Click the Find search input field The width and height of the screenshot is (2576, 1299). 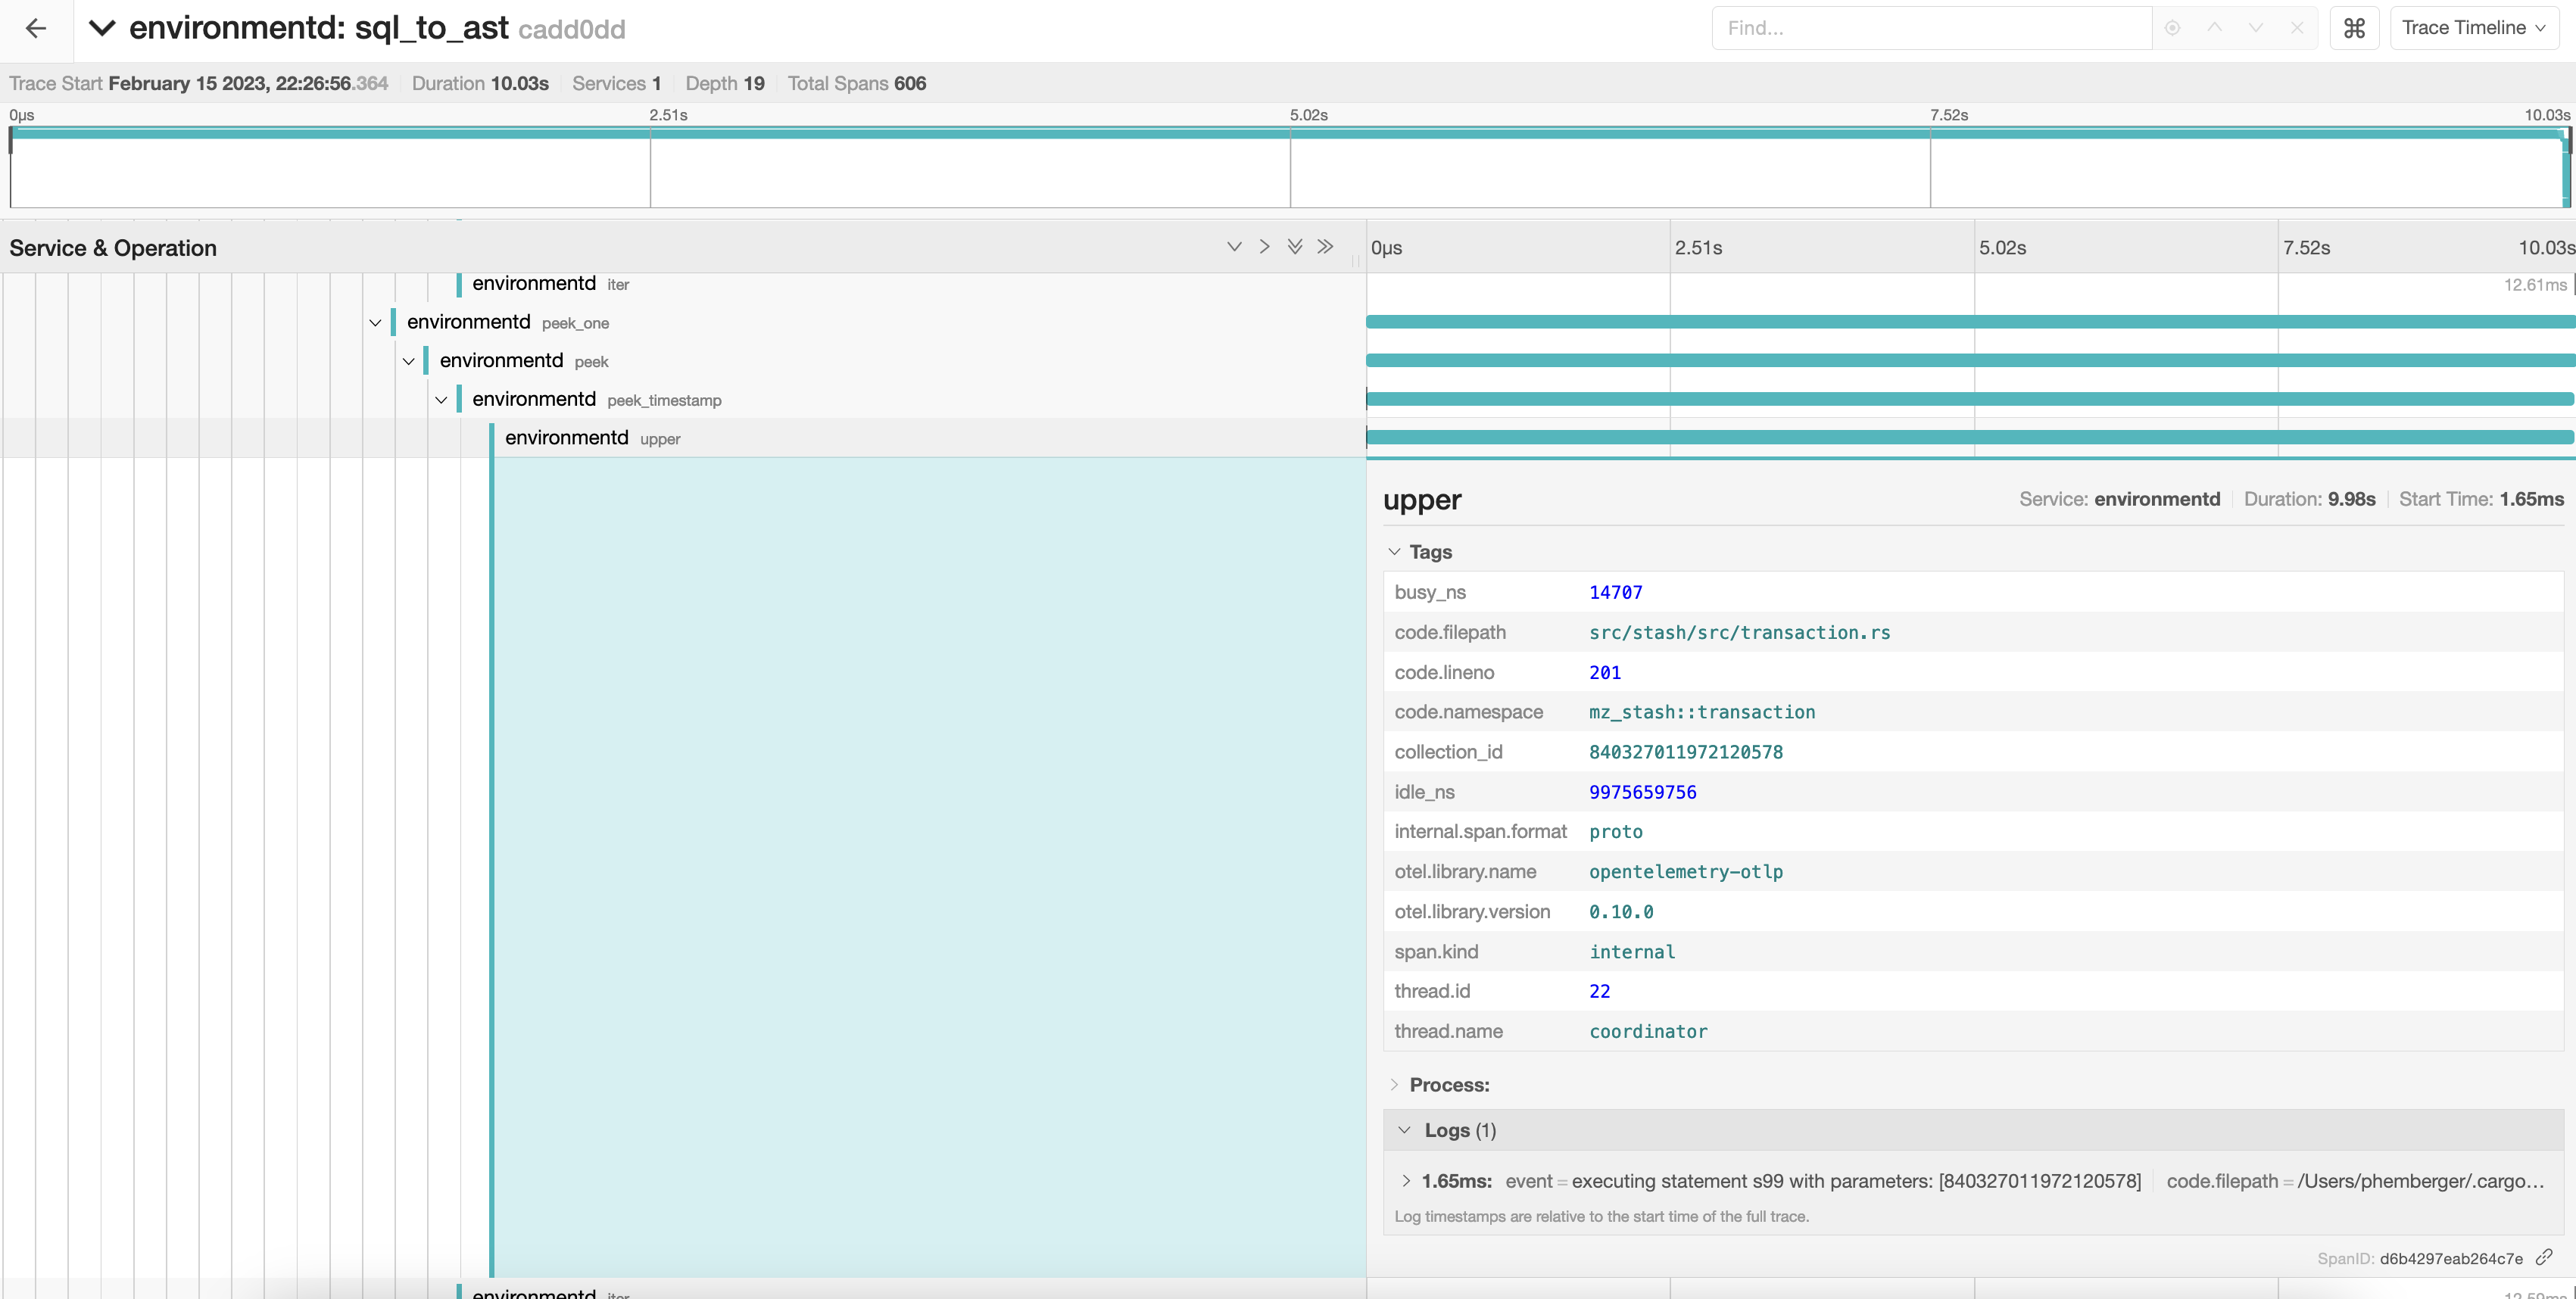tap(1930, 28)
